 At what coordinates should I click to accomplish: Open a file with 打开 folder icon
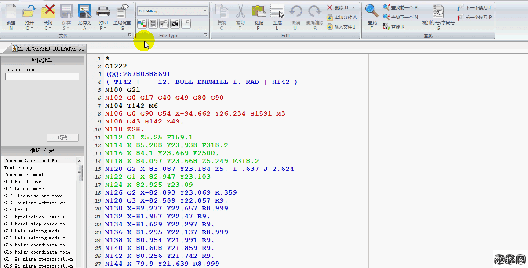pyautogui.click(x=29, y=11)
